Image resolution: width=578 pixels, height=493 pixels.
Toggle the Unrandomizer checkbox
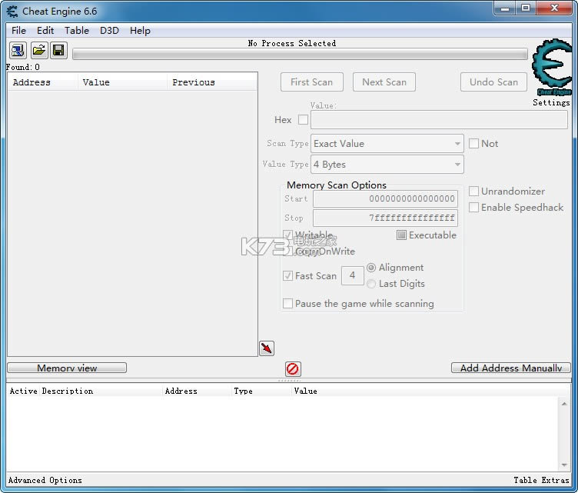pyautogui.click(x=473, y=191)
